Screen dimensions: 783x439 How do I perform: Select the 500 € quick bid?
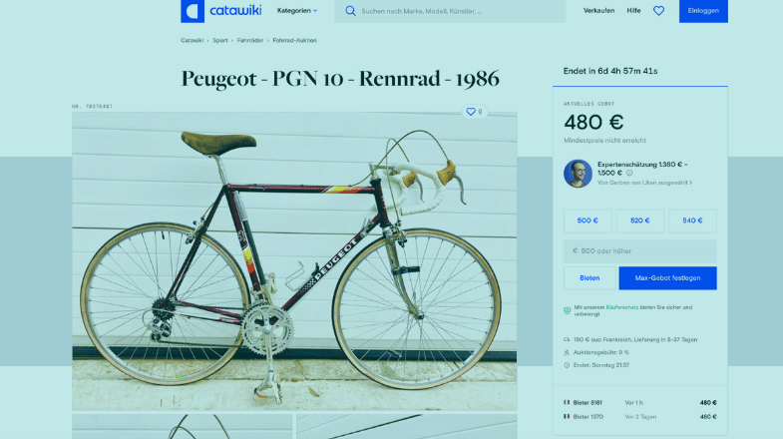click(x=587, y=220)
